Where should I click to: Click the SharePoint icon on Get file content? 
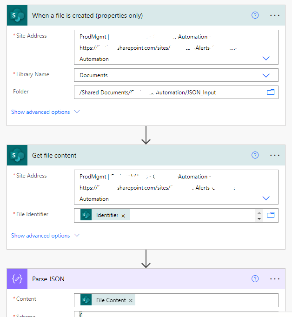pos(18,155)
